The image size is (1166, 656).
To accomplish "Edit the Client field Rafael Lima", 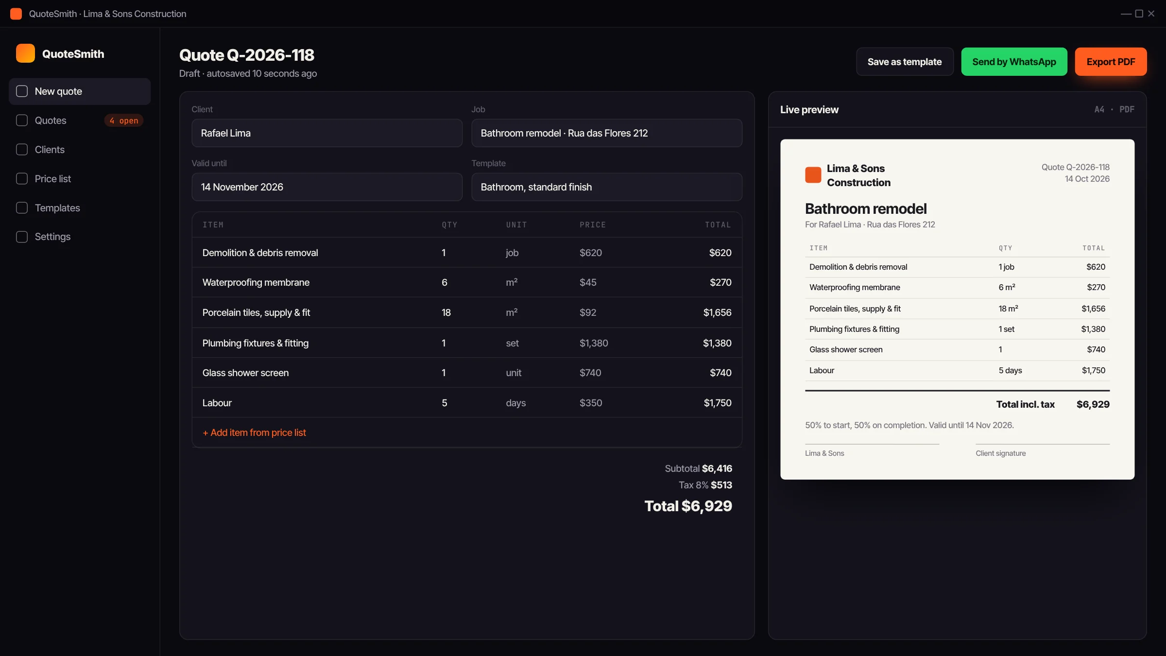I will point(327,133).
